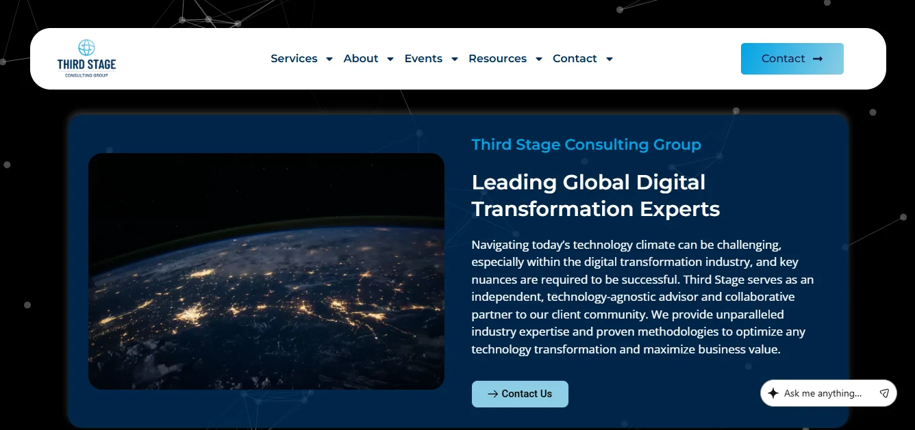Open the Events menu item
Image resolution: width=915 pixels, height=430 pixels.
423,59
